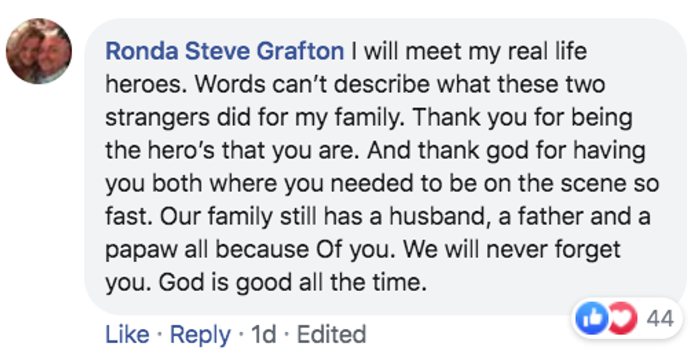
Task: View edit history via Edited link
Action: pos(331,334)
